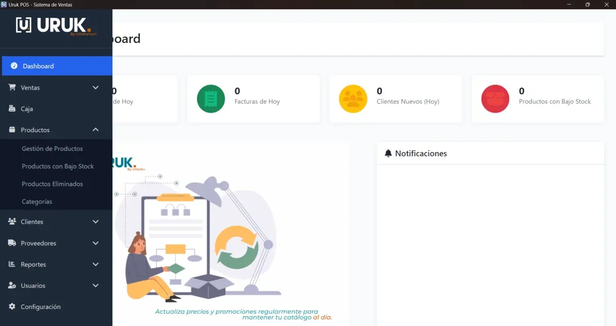Go to Productos con Bajo Stock submenu

[58, 166]
